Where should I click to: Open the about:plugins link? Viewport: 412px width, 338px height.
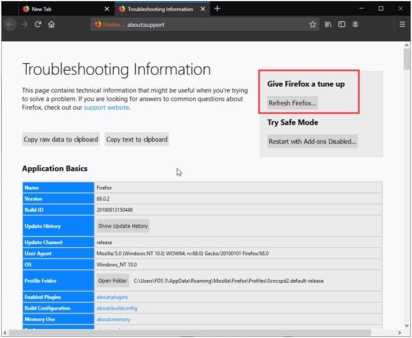(112, 297)
